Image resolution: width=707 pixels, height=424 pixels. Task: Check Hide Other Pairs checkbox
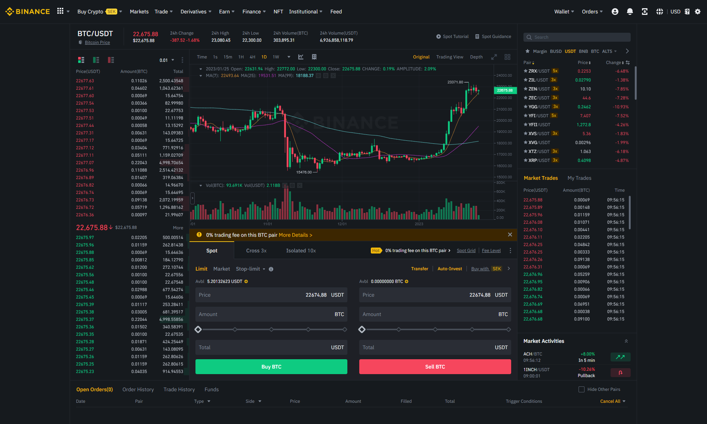coord(581,389)
